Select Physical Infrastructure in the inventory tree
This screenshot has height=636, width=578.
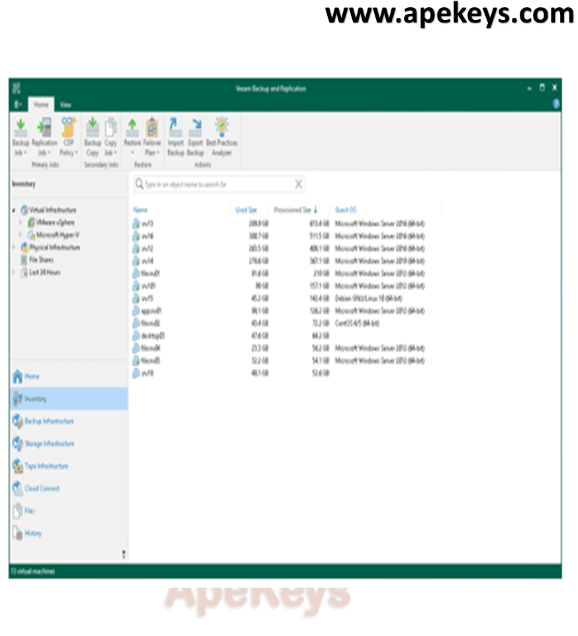pos(50,247)
